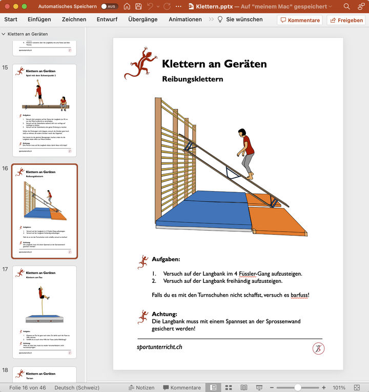Image resolution: width=369 pixels, height=392 pixels.
Task: Click the barfuss sentence on slide
Action: 231,295
